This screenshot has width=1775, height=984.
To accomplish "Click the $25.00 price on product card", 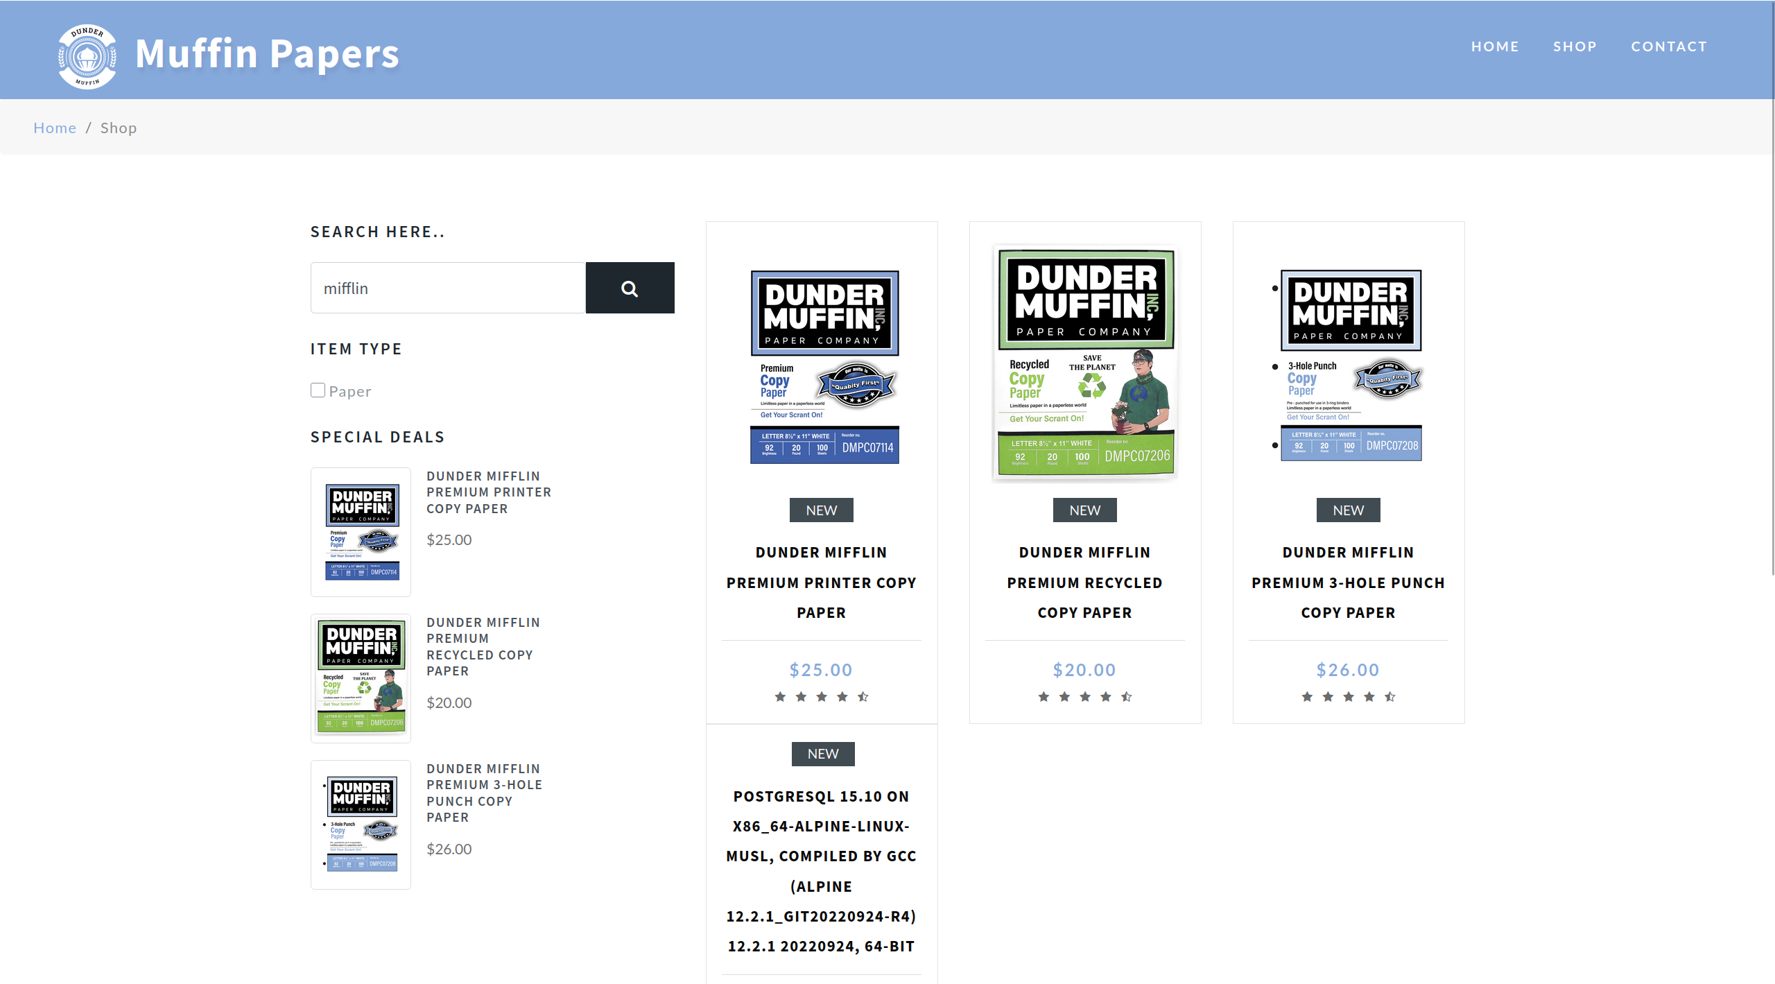I will (822, 670).
